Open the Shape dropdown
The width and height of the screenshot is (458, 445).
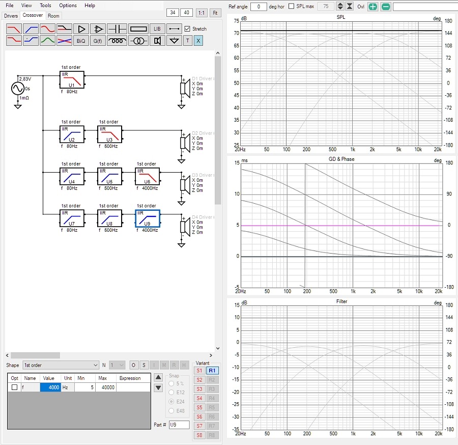click(61, 365)
